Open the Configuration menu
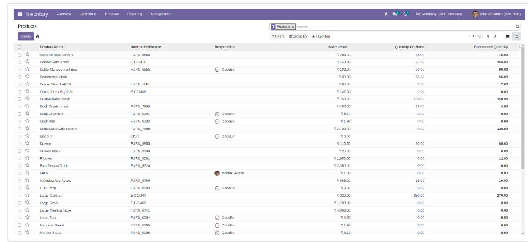 161,14
